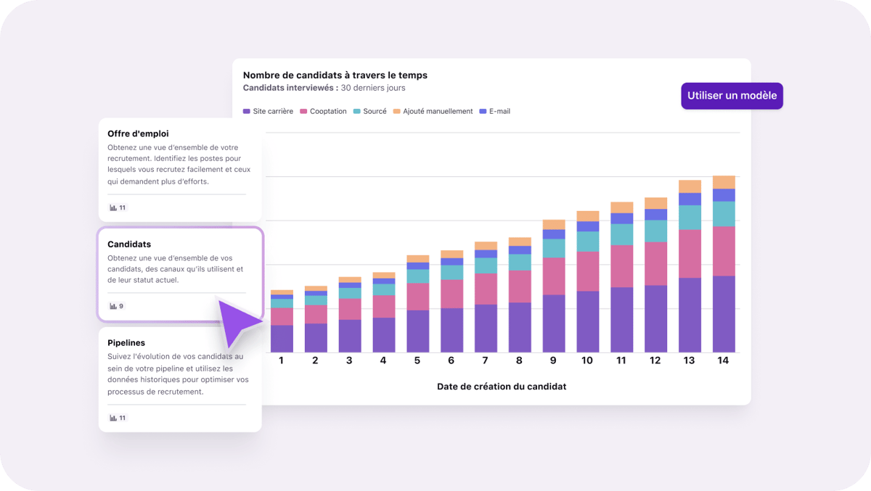Click the x-axis label 5
This screenshot has height=491, width=871.
click(x=417, y=360)
